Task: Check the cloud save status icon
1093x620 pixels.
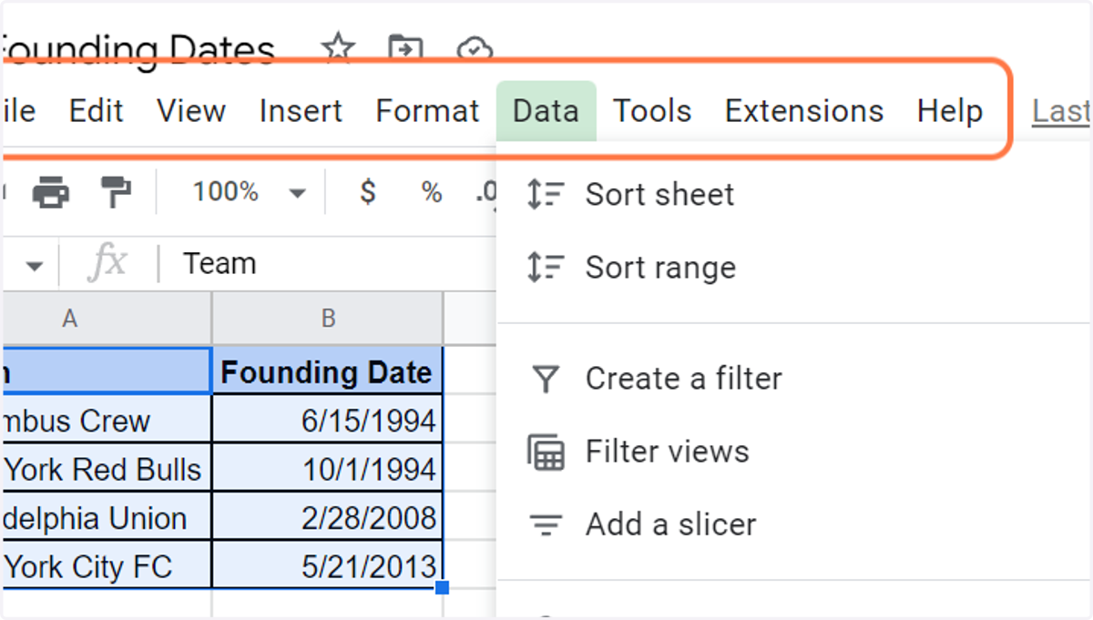Action: point(474,48)
